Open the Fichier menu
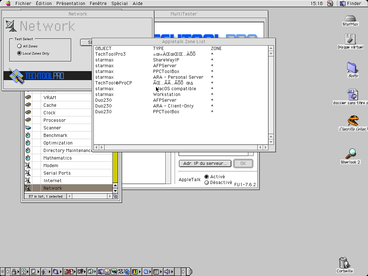368x276 pixels. click(23, 3)
